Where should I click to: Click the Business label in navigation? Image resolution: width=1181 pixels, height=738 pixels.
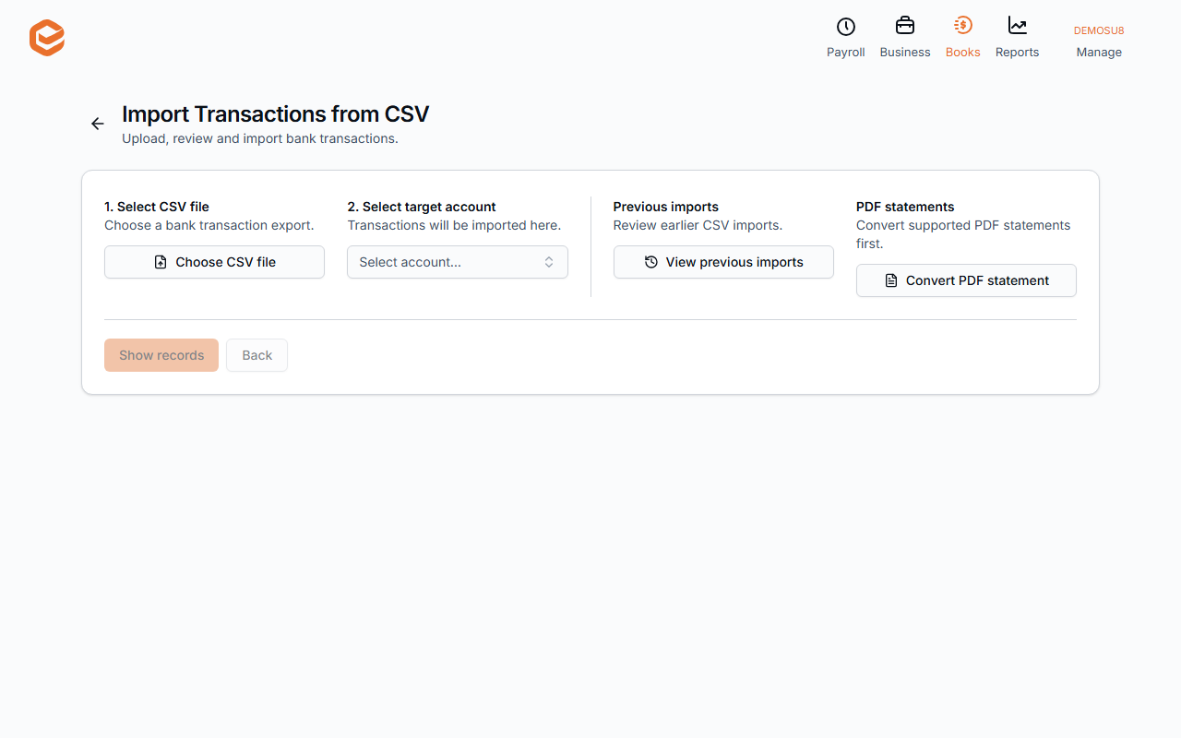[905, 53]
